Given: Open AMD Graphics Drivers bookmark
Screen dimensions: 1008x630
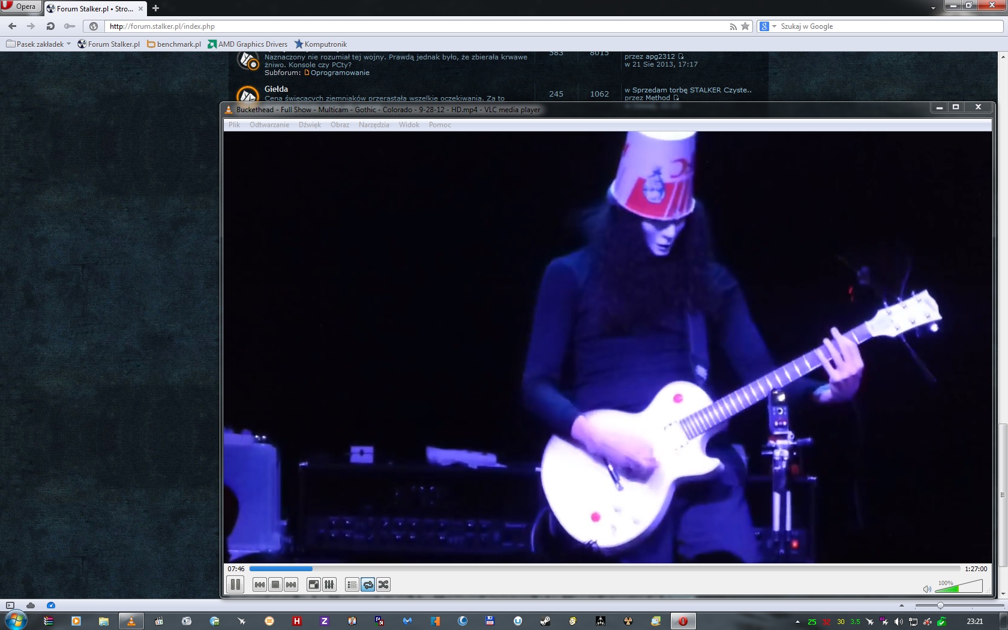Looking at the screenshot, I should point(247,44).
